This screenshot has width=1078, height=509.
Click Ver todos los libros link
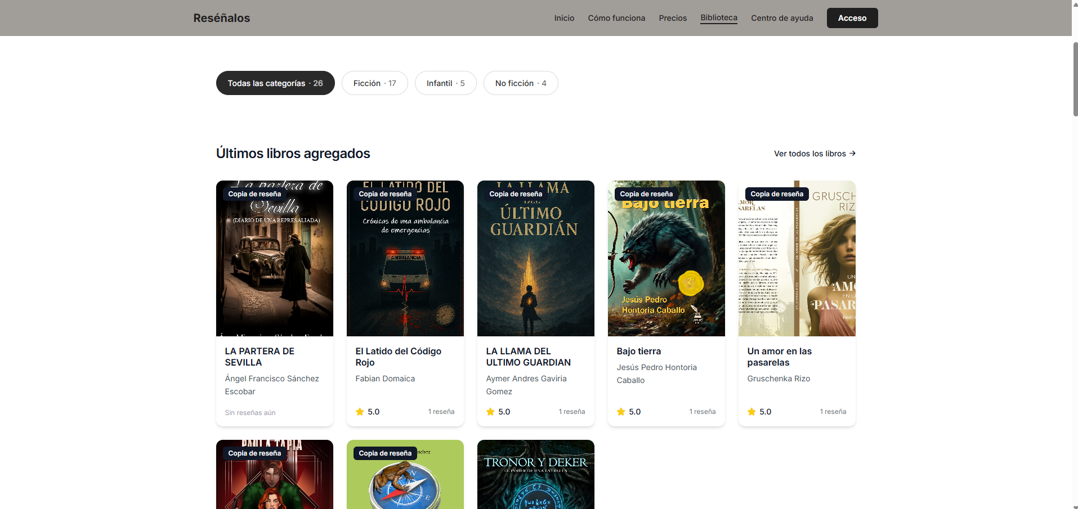point(815,154)
